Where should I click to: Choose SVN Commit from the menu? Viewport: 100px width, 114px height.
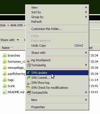pos(57,78)
